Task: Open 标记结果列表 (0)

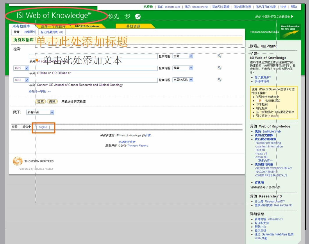Action: [52, 32]
